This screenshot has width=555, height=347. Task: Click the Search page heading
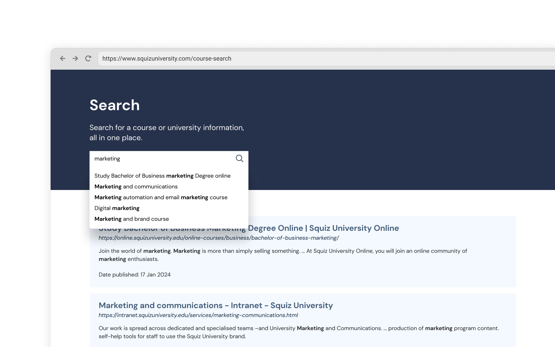pyautogui.click(x=114, y=105)
